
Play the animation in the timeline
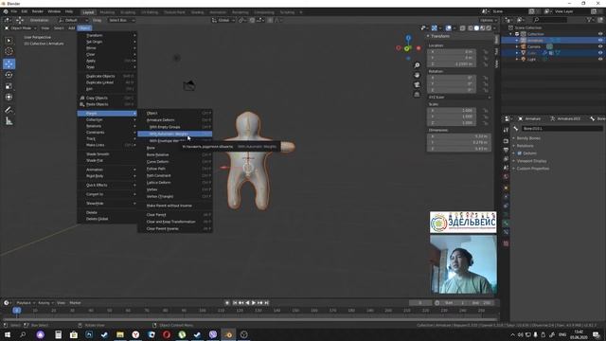pyautogui.click(x=254, y=303)
